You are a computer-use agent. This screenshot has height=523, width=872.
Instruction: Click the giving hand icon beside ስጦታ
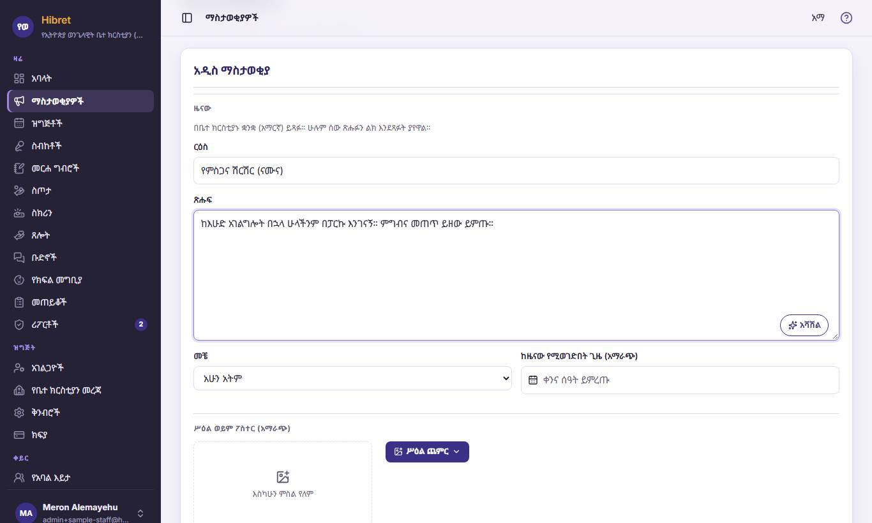19,191
